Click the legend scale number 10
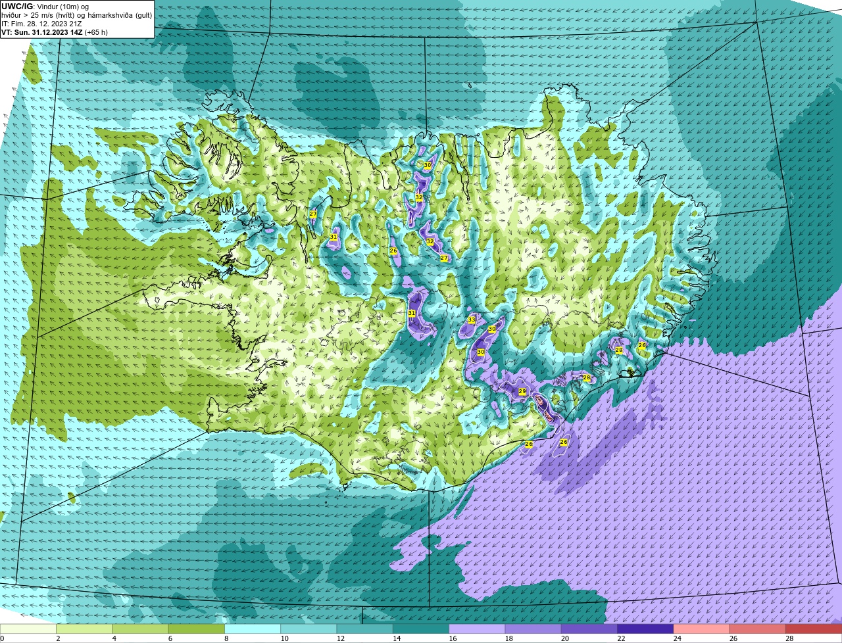 pos(284,638)
